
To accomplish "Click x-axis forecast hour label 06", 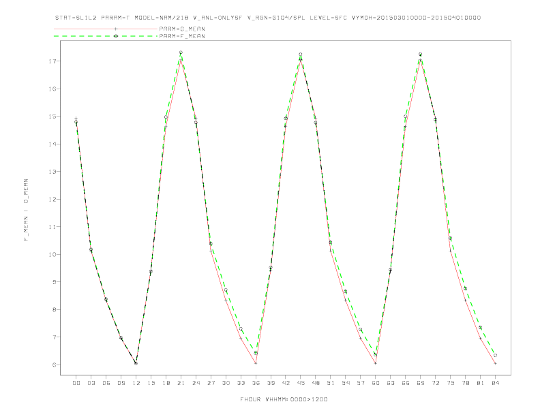I will coord(106,383).
